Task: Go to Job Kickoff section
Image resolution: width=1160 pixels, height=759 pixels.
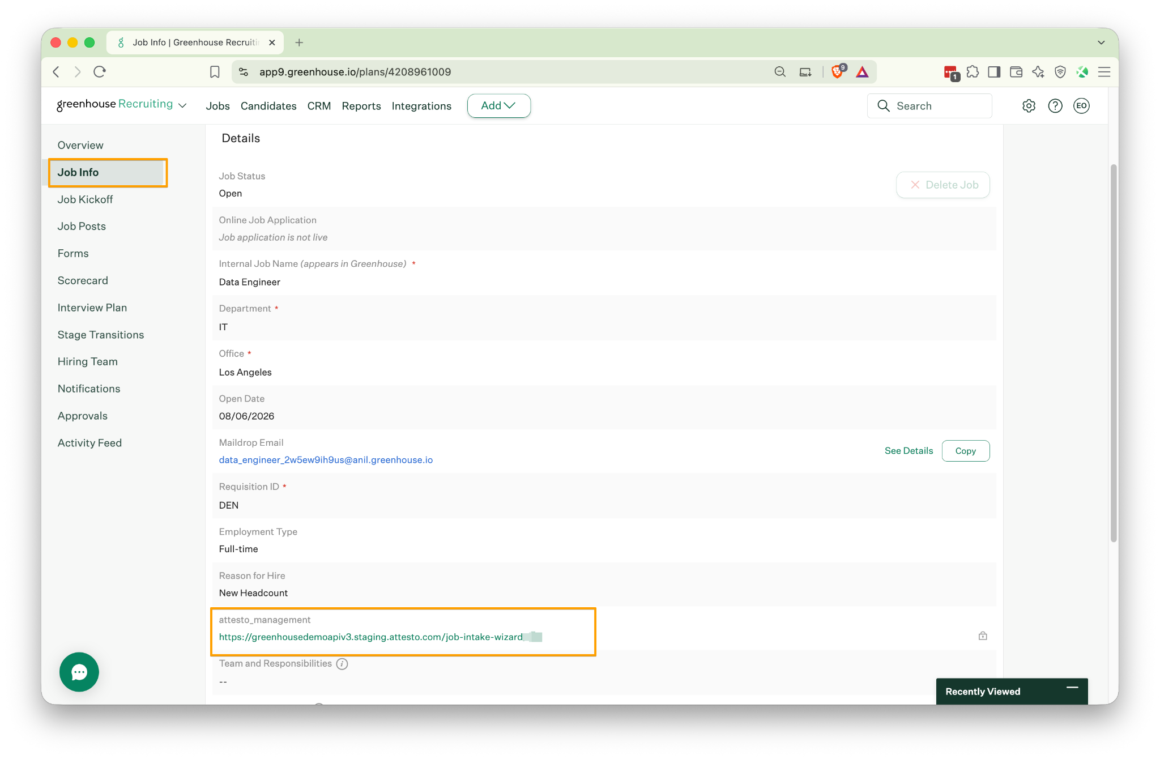Action: [85, 199]
